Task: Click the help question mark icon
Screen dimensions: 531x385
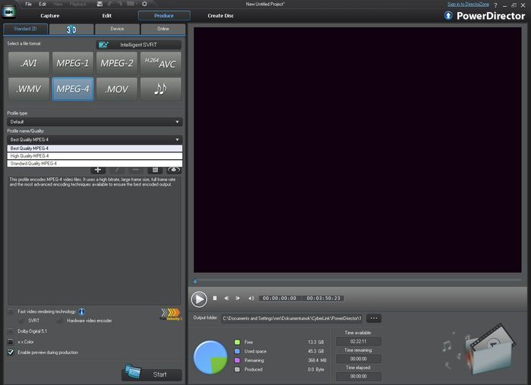Action: click(x=495, y=5)
